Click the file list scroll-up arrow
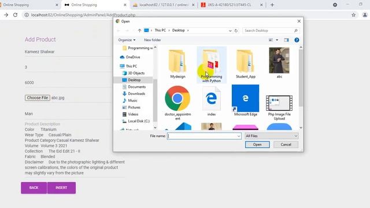This screenshot has width=370, height=208. (301, 47)
